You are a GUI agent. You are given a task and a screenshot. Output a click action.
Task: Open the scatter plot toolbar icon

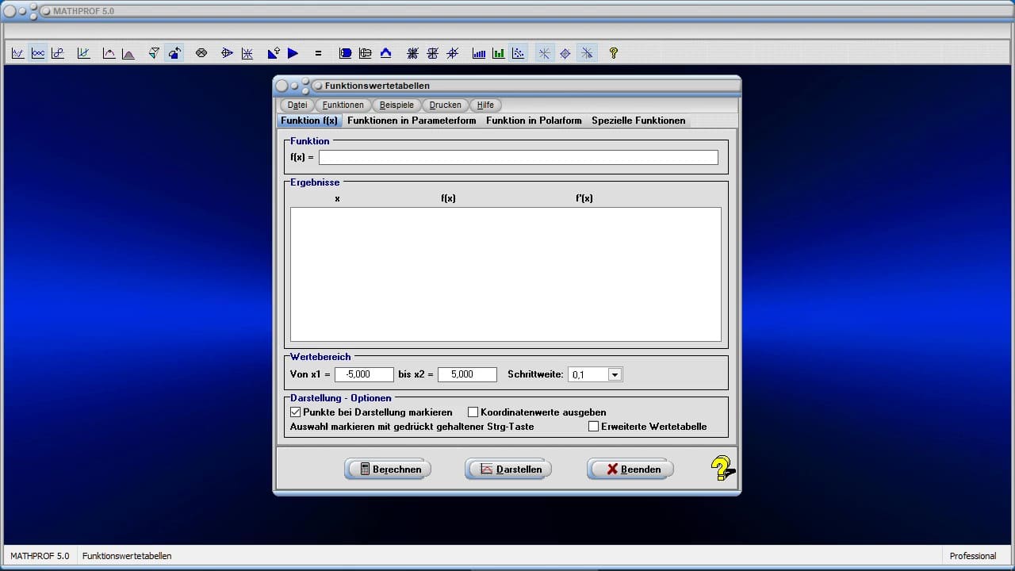[518, 53]
